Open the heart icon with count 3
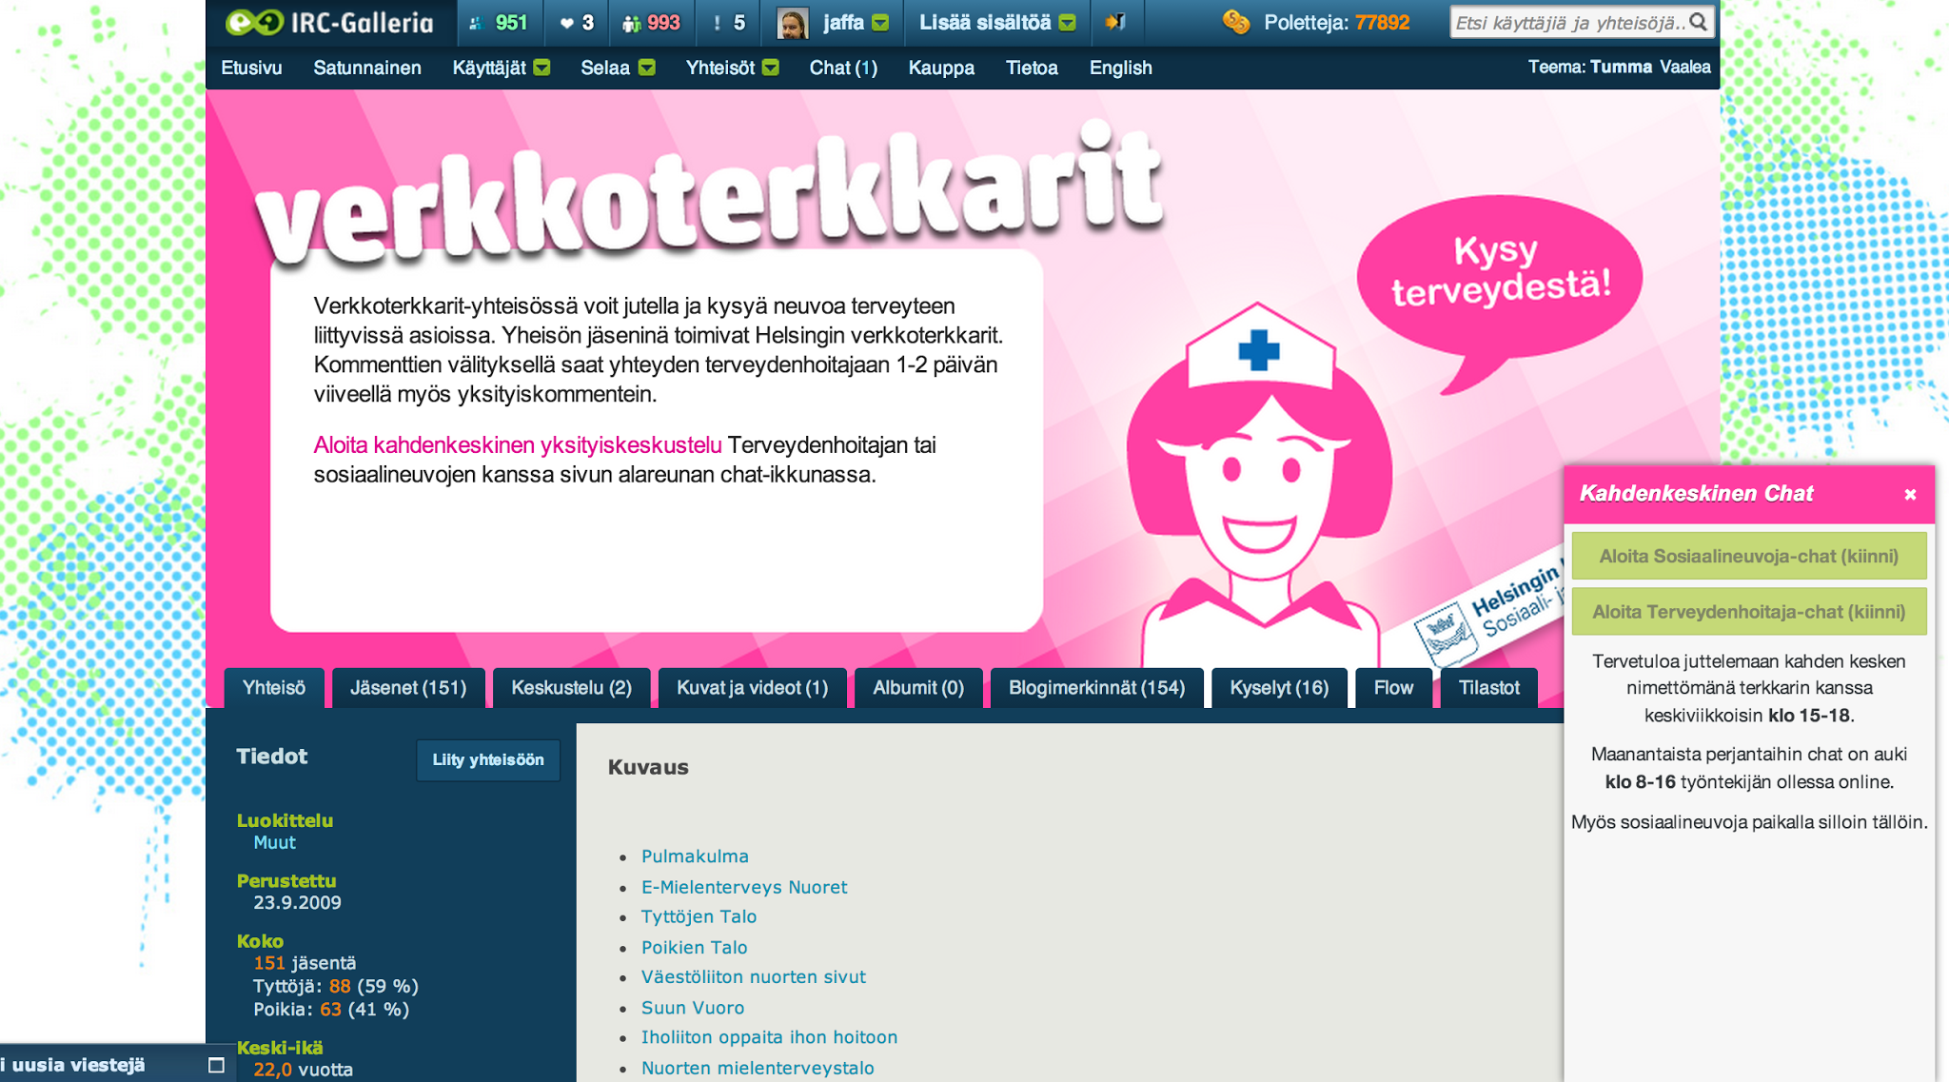 tap(566, 23)
